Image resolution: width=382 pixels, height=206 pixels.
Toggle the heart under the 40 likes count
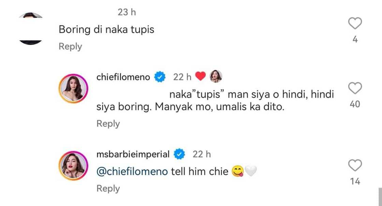pos(355,87)
